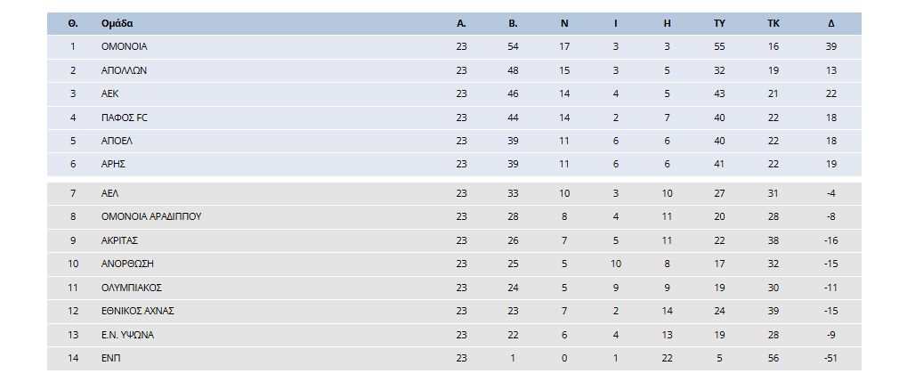The height and width of the screenshot is (390, 899).
Task: Open the ΟΛΥΜΠΙΑΚΟΣ team entry
Action: (132, 288)
